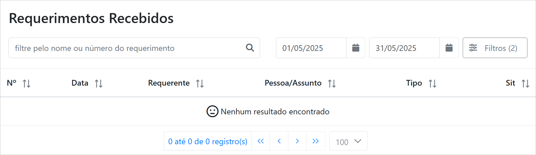
Task: Go to next page of records
Action: coord(297,141)
